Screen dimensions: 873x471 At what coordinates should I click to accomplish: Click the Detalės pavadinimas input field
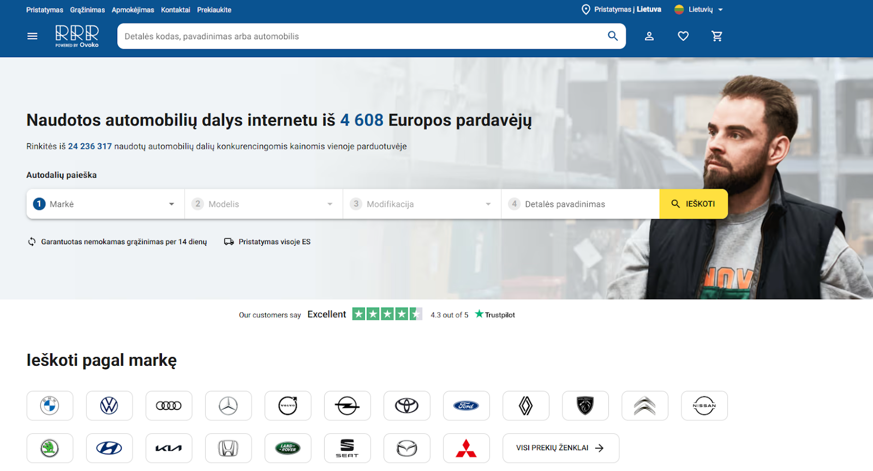[x=581, y=204]
